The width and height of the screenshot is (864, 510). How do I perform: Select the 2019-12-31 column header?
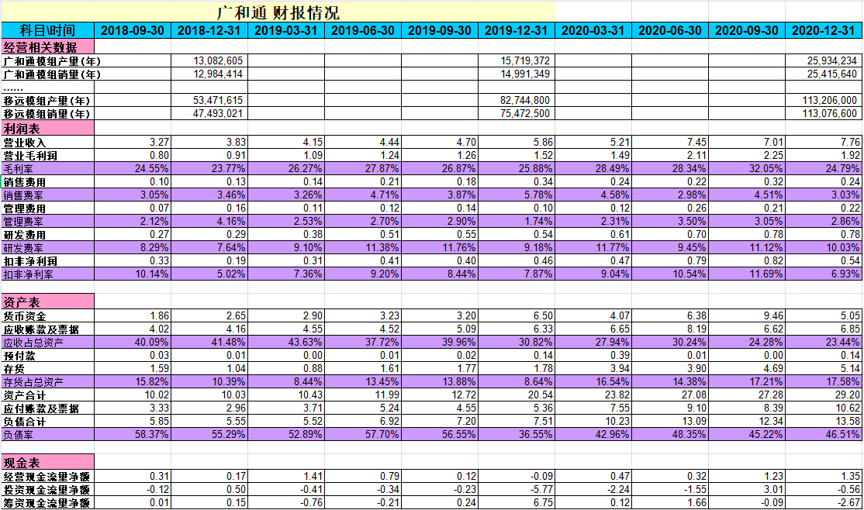pos(517,30)
